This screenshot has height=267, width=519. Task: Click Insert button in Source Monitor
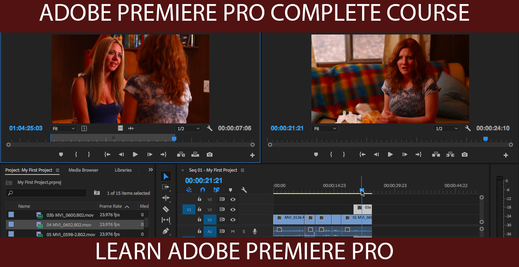pos(181,155)
